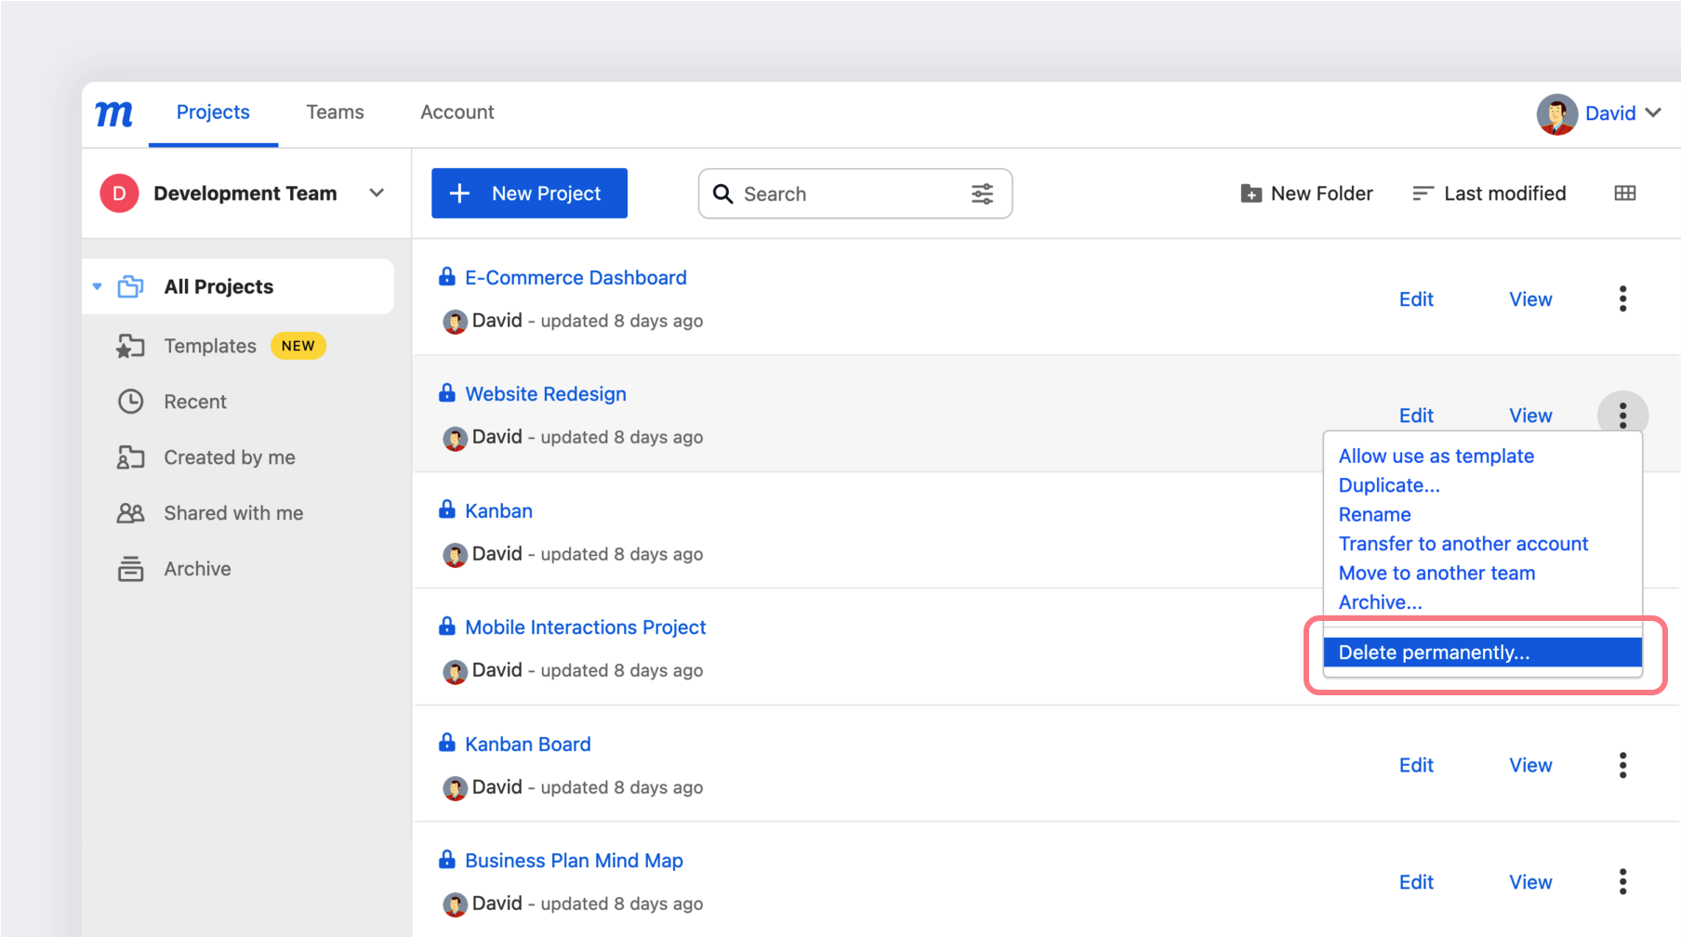Switch to the Teams tab

(334, 112)
